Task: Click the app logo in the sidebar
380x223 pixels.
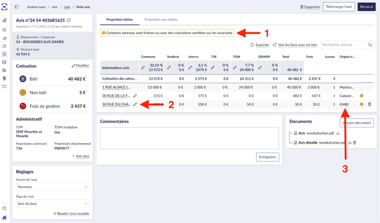Action: click(x=5, y=7)
